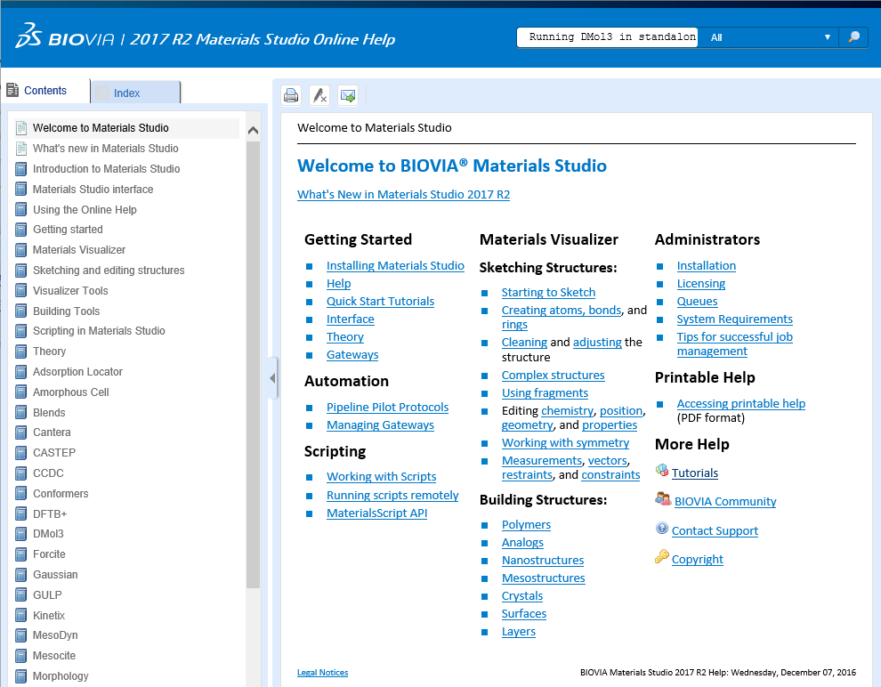This screenshot has height=687, width=881.
Task: Click the BIOVIA Community people icon
Action: (663, 499)
